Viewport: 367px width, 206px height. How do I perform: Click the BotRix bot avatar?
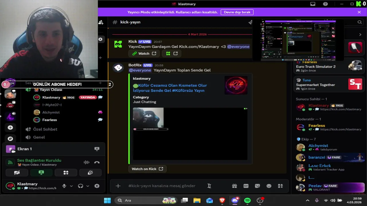click(118, 68)
